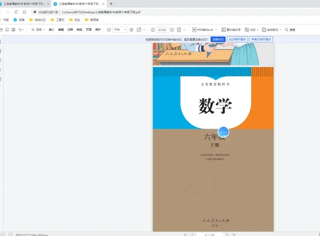Screen dimensions: 320x236
Task: Jump to first page in status bar
Action: pyautogui.click(x=186, y=235)
